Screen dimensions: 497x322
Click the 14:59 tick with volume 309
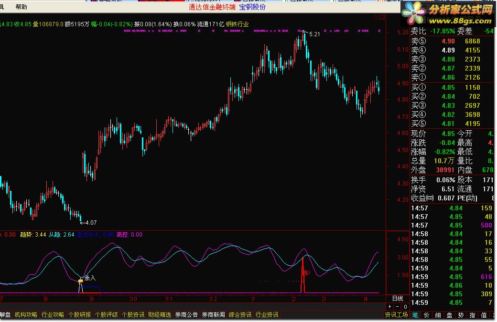[452, 294]
